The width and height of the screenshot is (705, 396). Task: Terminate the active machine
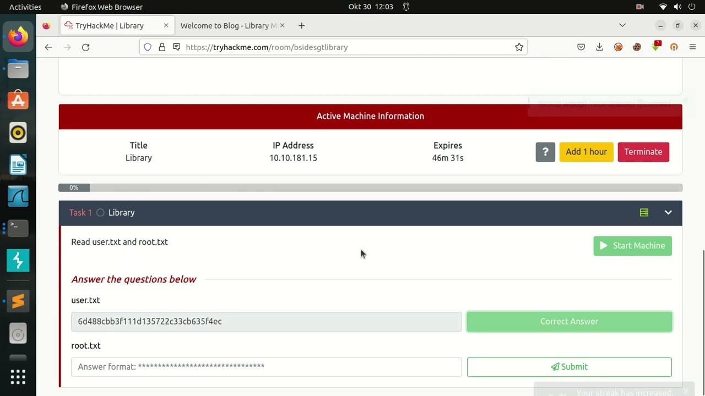(643, 152)
